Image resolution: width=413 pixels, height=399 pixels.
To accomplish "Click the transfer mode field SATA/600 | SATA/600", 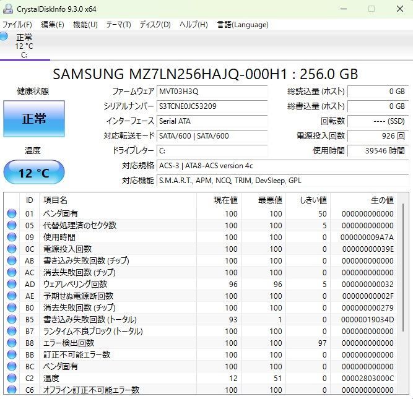I will pos(212,136).
